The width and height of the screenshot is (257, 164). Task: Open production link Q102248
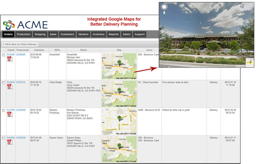(21, 110)
